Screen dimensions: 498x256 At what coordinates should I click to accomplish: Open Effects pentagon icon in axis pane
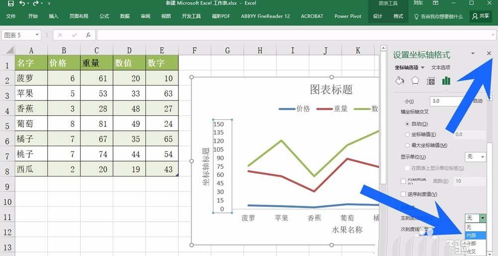(415, 81)
